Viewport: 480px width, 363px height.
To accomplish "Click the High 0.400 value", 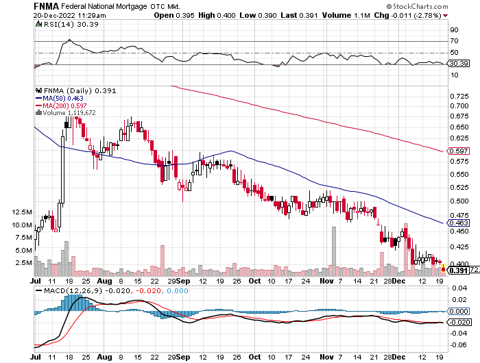I will (217, 15).
